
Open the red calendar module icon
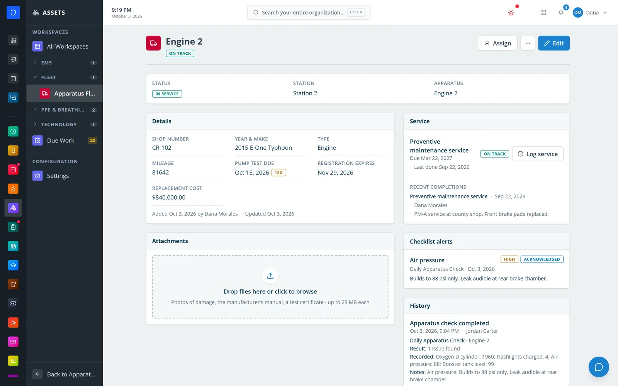point(13,169)
